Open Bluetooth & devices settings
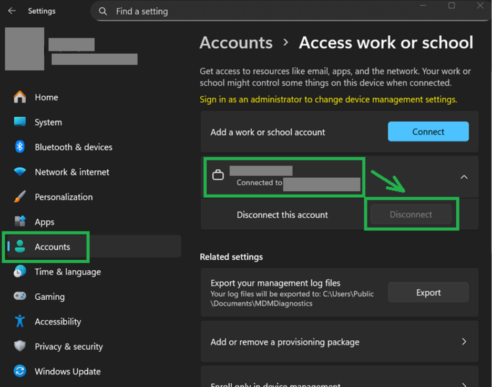Screen dimensions: 492x387 tap(19, 147)
